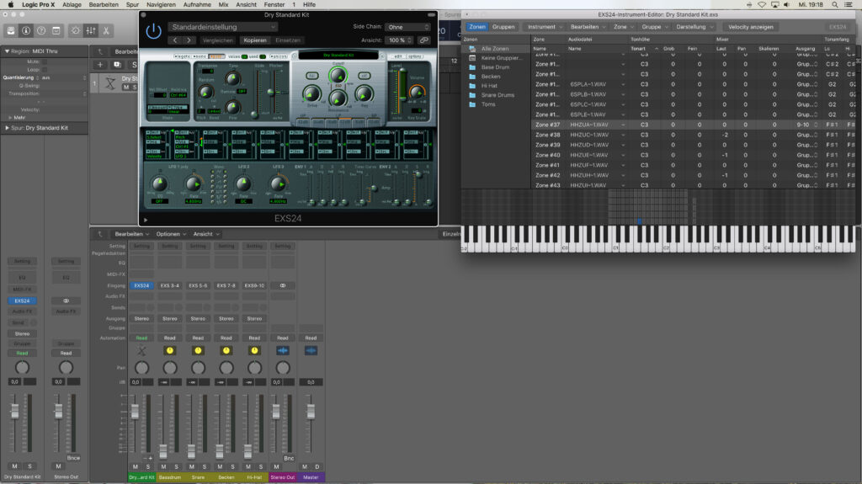The image size is (862, 484).
Task: Toggle Loop checkbox in Region inspector
Action: click(x=45, y=70)
